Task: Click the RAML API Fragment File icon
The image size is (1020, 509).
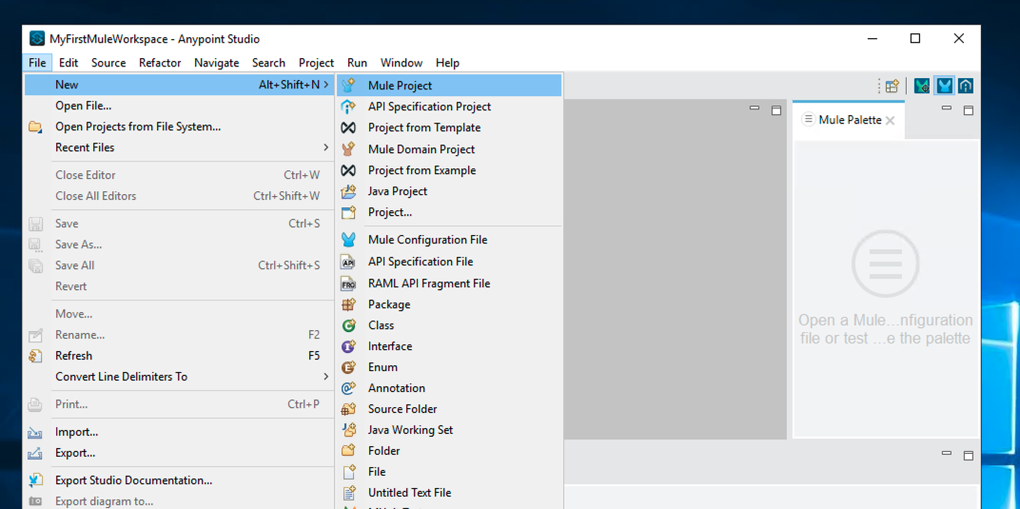Action: [x=348, y=284]
